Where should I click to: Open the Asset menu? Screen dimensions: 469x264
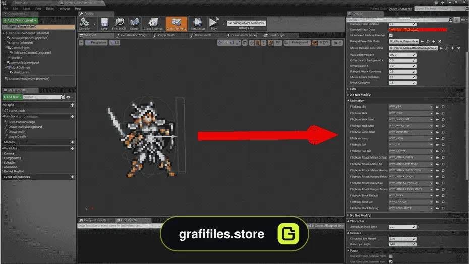(26, 9)
